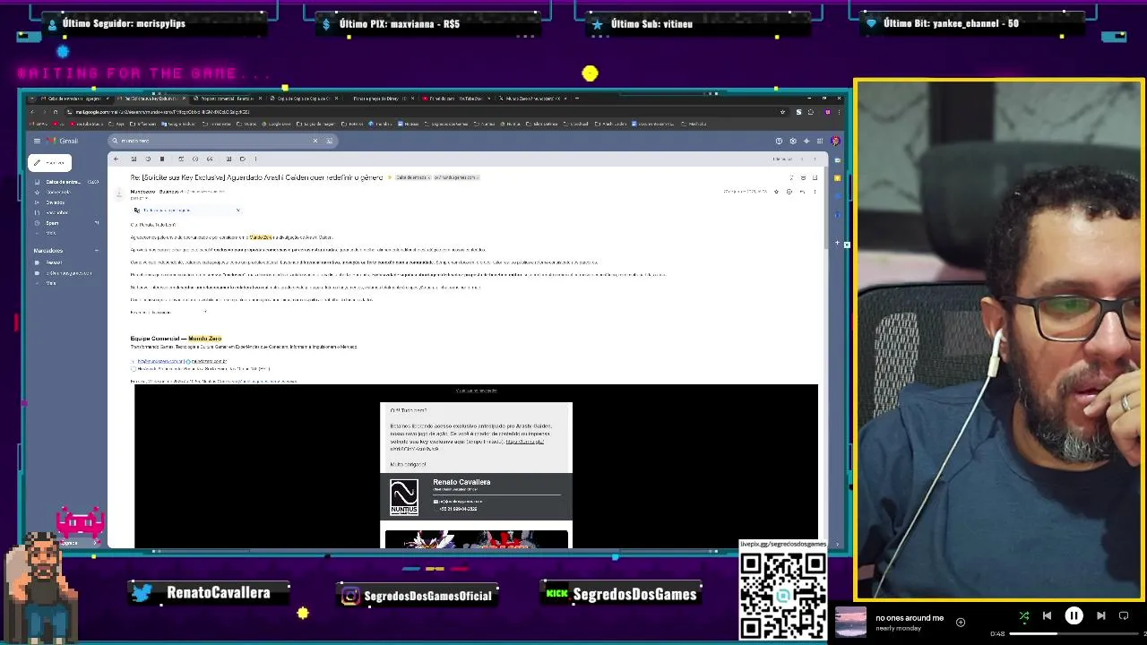Viewport: 1147px width, 645px height.
Task: Archive the open email
Action: 134,159
